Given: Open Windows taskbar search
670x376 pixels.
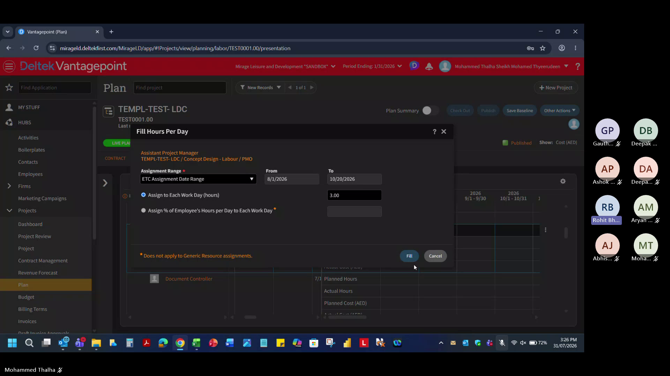Looking at the screenshot, I should coord(29,343).
